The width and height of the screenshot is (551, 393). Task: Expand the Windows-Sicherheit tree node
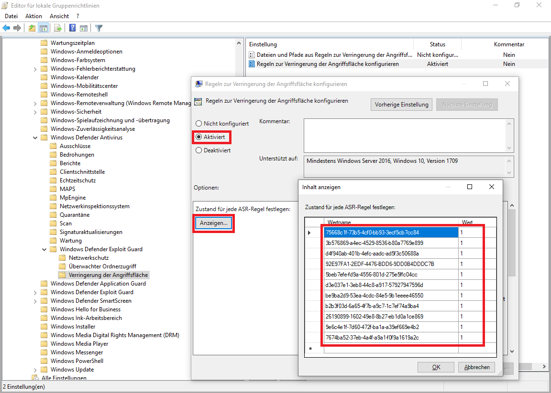[x=35, y=112]
